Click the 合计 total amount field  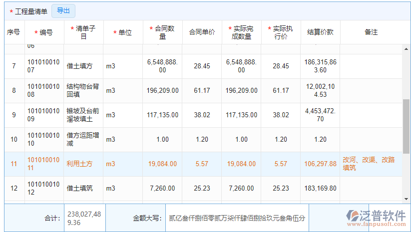(84, 218)
